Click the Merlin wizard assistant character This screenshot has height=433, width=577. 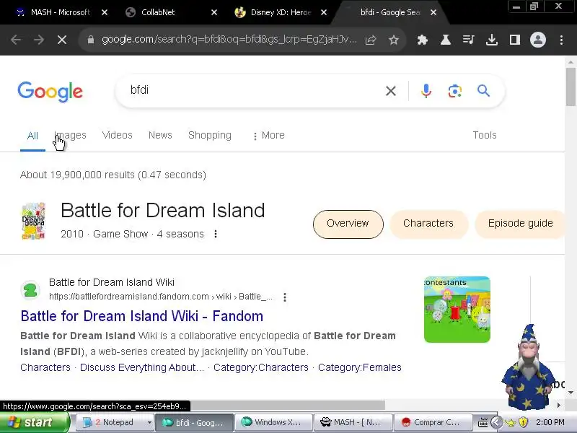pyautogui.click(x=528, y=367)
